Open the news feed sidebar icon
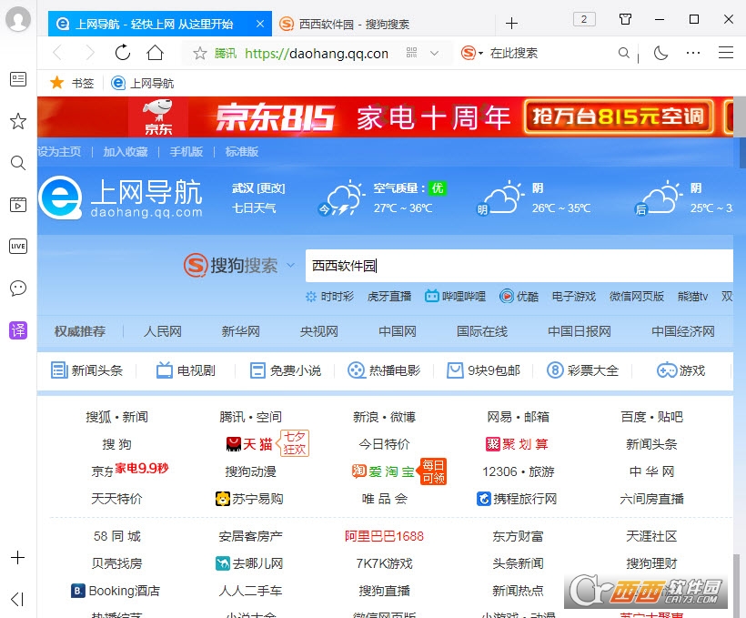 (18, 79)
